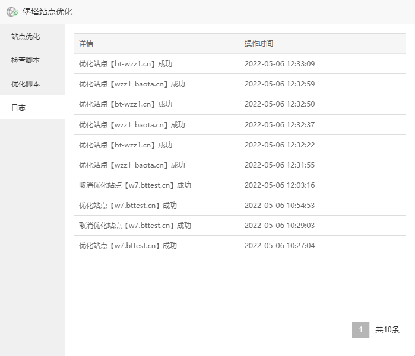Click the 堡塔站点优化 window title text
This screenshot has width=415, height=356.
pyautogui.click(x=47, y=12)
